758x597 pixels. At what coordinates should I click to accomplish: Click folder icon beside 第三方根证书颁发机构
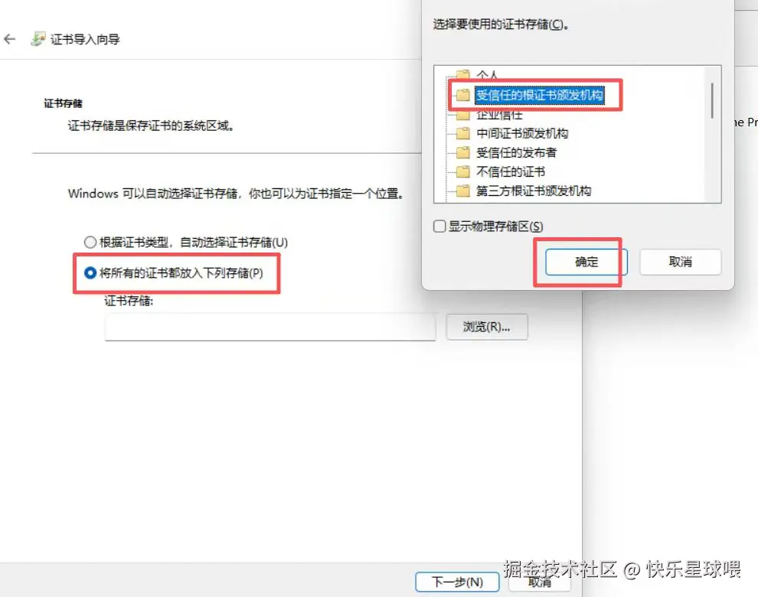(x=462, y=191)
